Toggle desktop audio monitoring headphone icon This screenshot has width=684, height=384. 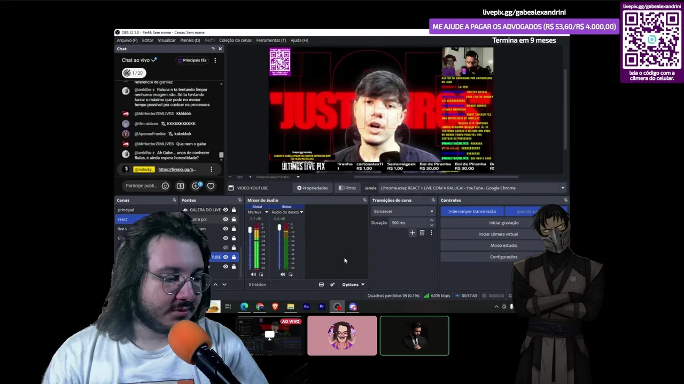[290, 274]
